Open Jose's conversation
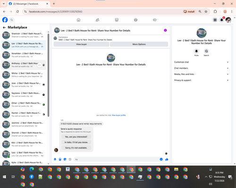 [x=24, y=85]
